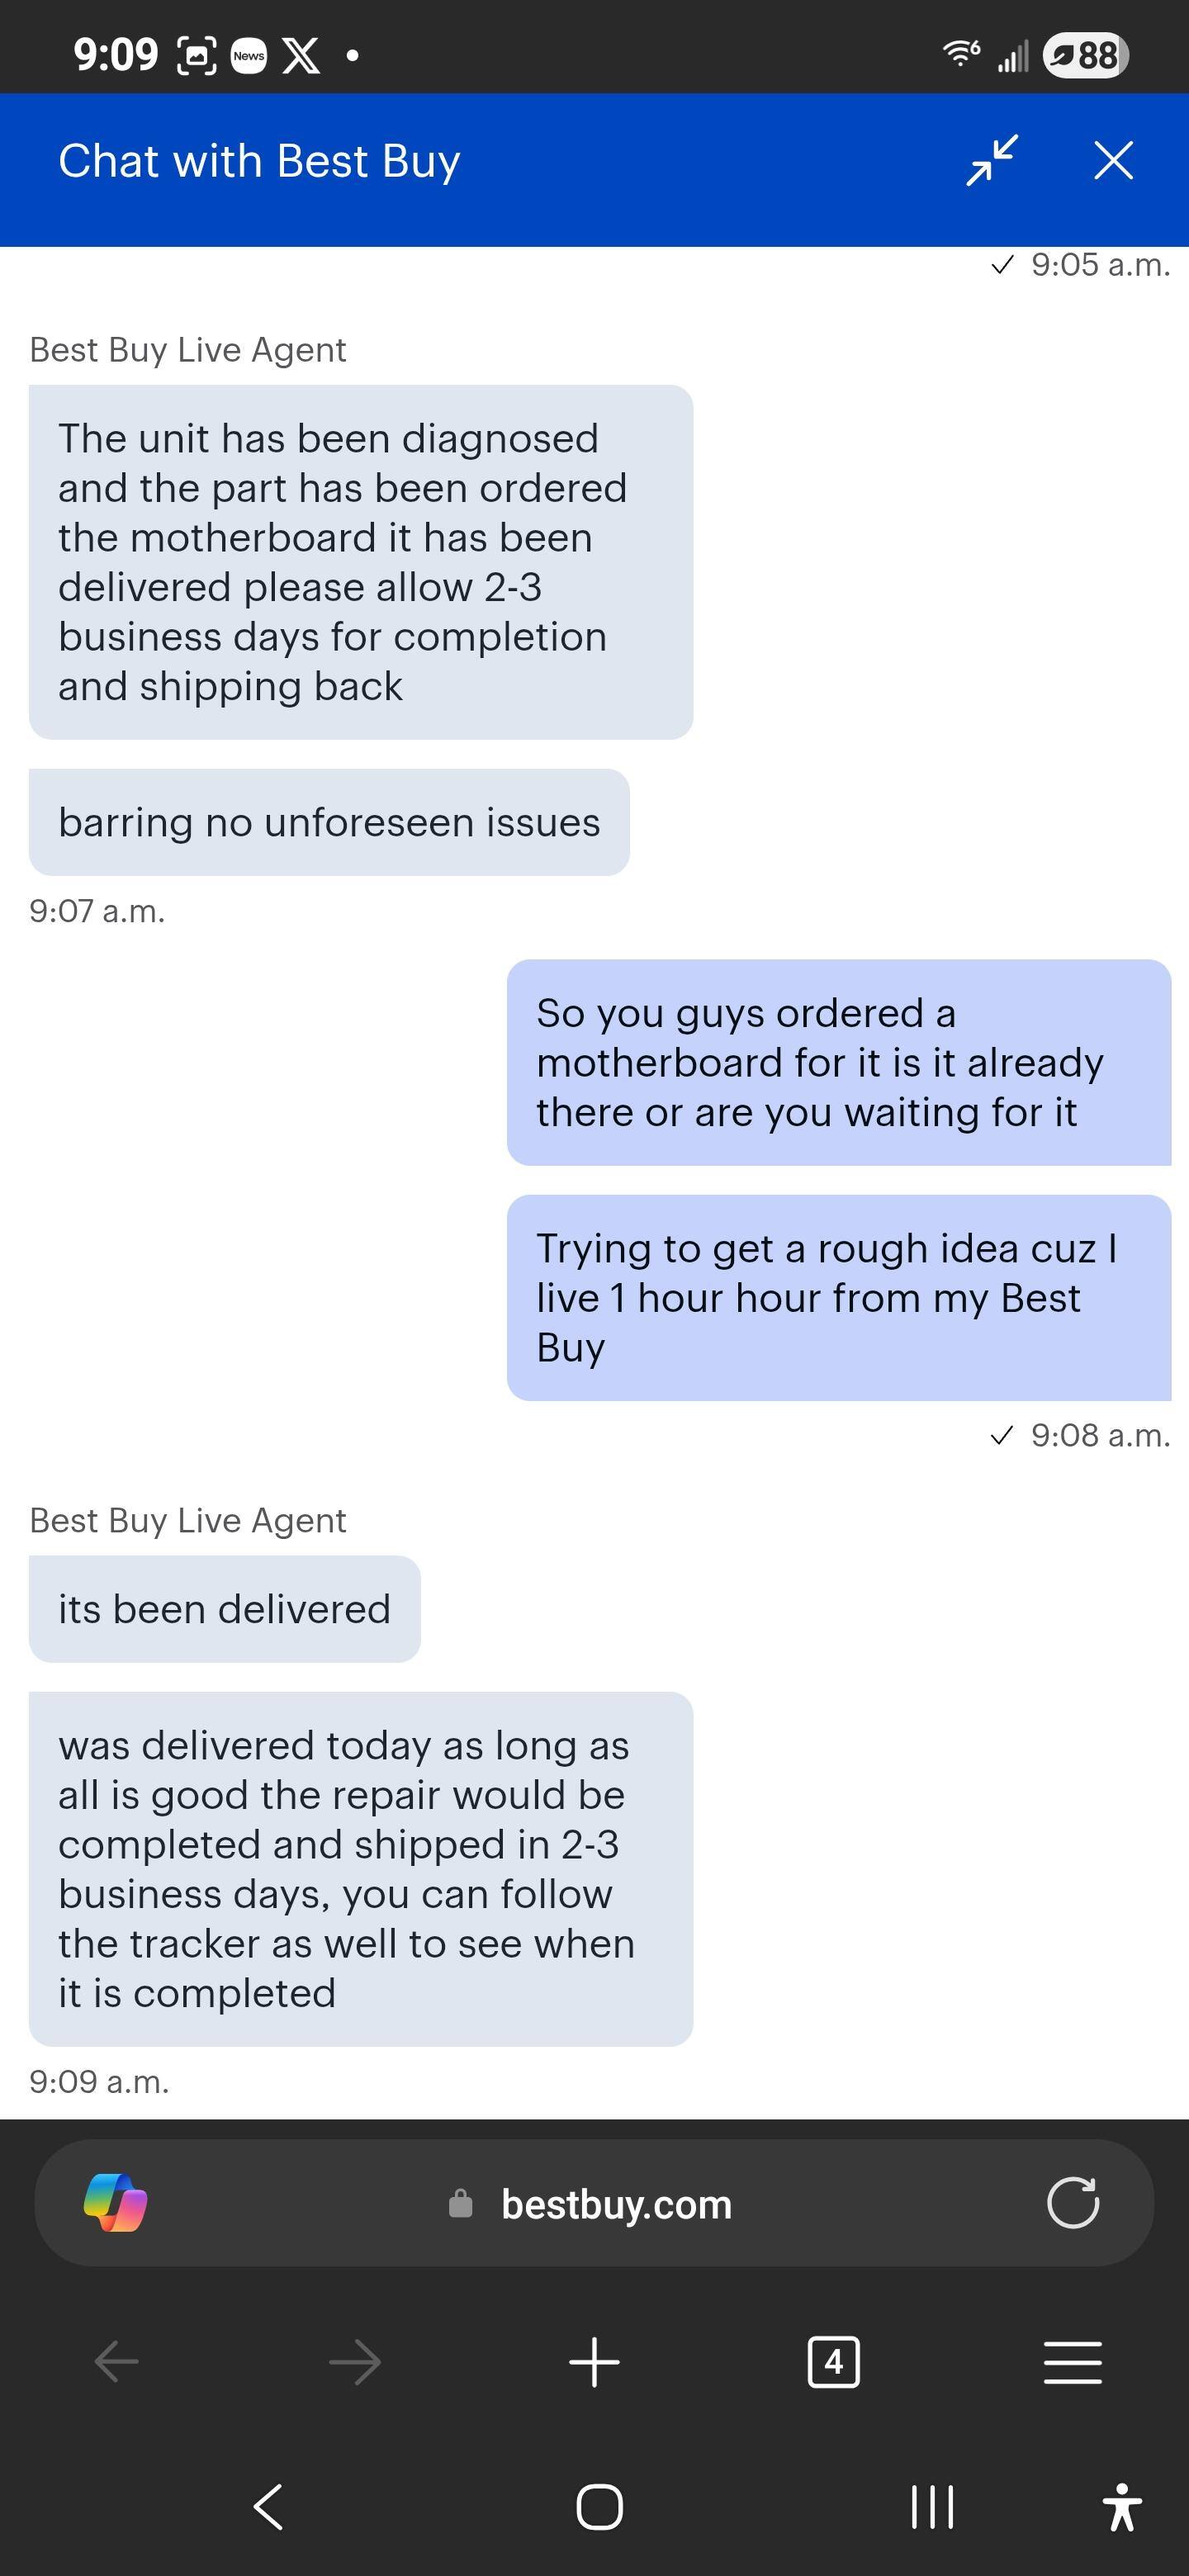Open a new browser tab
This screenshot has height=2576, width=1189.
[x=594, y=2362]
